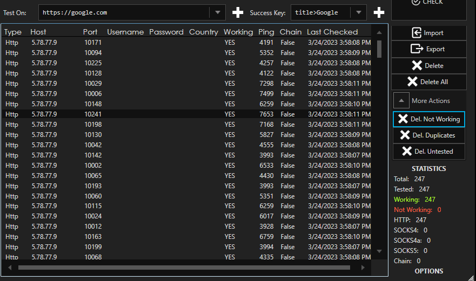This screenshot has width=476, height=281.
Task: Select highlighted row with port 10241
Action: [187, 114]
